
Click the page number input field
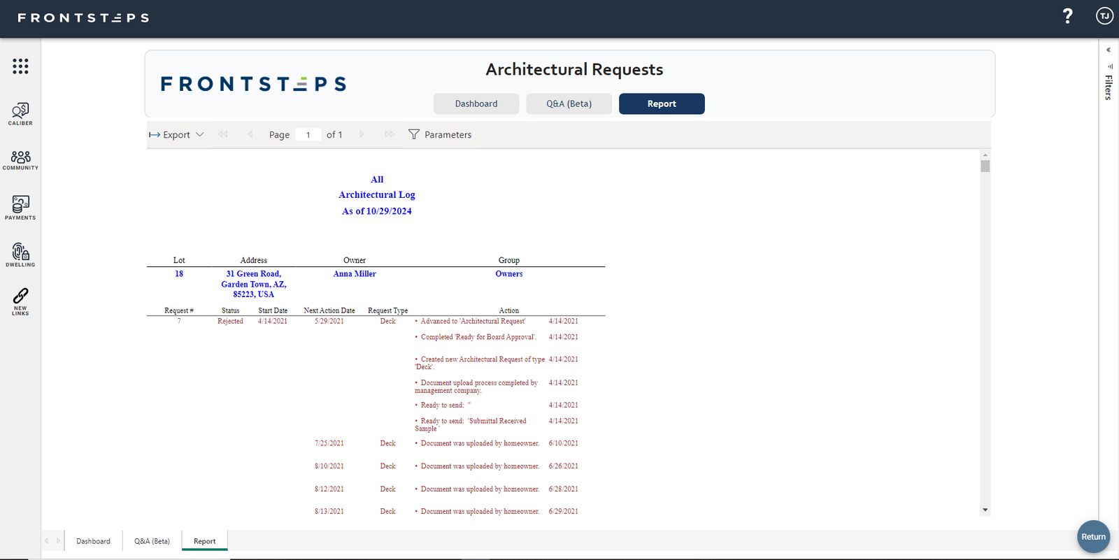click(x=308, y=135)
